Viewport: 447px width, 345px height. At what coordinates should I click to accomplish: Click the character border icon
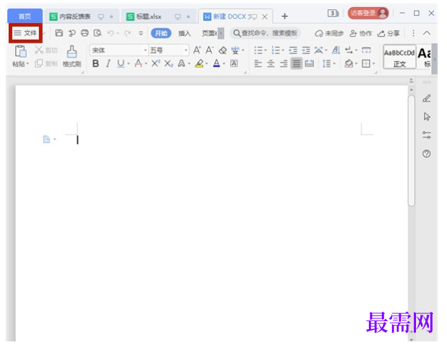[234, 64]
